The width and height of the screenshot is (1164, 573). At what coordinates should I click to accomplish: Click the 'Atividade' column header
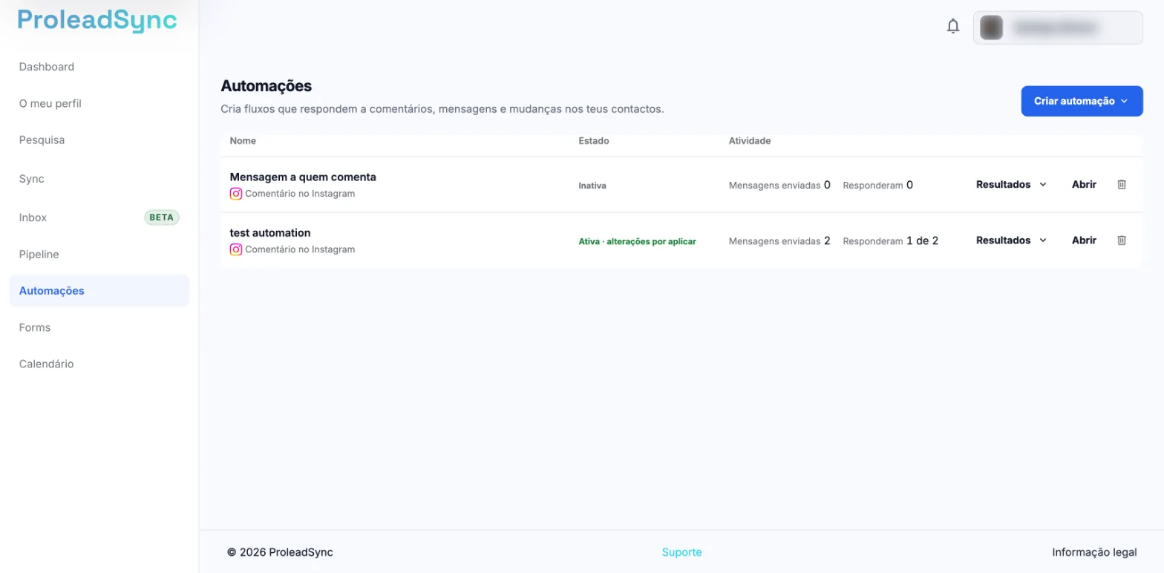tap(750, 140)
